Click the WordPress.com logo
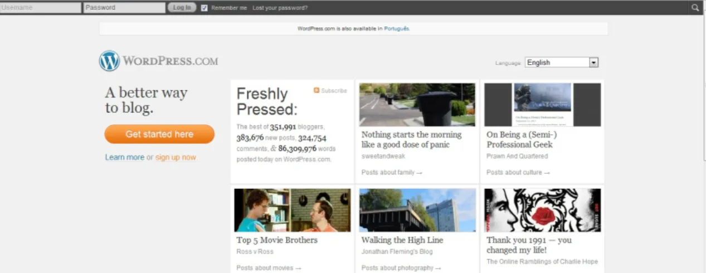Screen dimensions: 706x273 [x=159, y=61]
